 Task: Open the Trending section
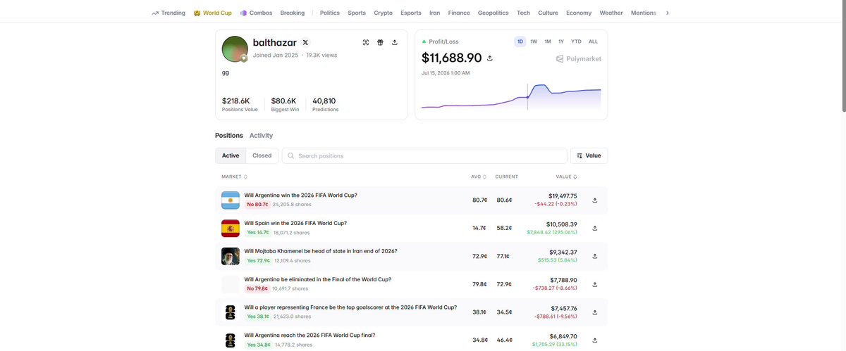tap(168, 13)
